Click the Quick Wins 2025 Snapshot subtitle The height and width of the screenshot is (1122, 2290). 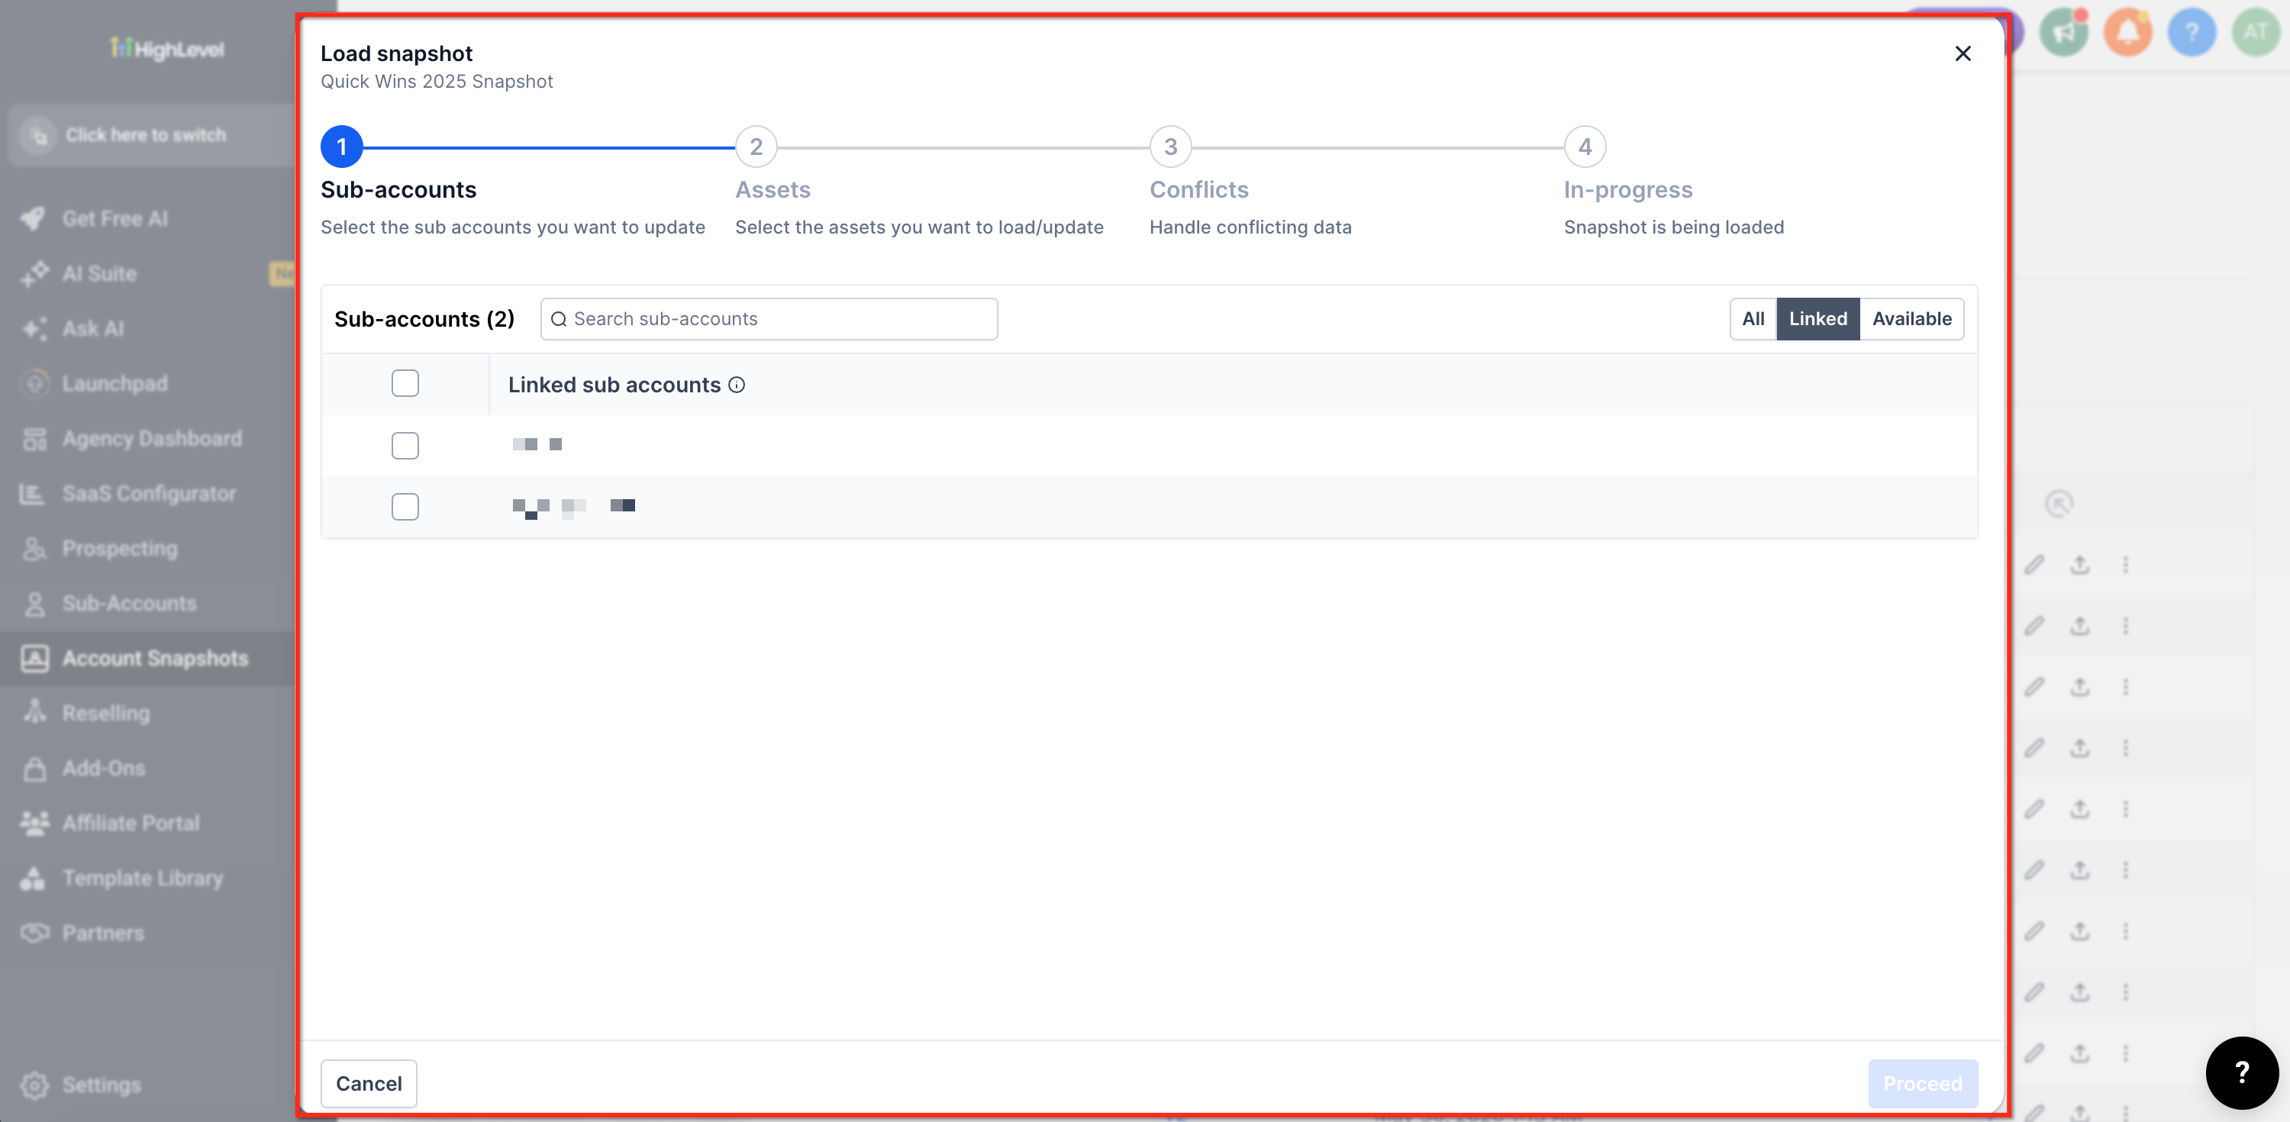(x=437, y=82)
